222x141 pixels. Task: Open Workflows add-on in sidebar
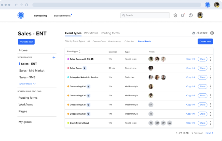26,104
